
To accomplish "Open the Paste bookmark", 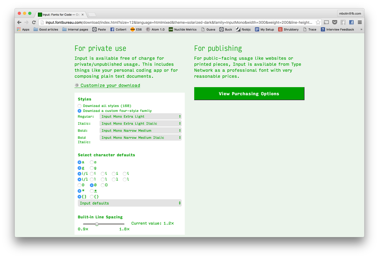I will coord(99,29).
